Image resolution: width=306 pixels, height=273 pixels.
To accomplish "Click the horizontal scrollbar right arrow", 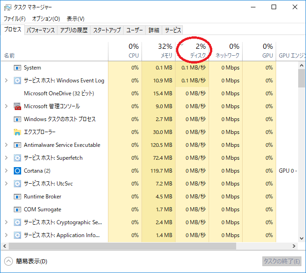I will point(294,246).
